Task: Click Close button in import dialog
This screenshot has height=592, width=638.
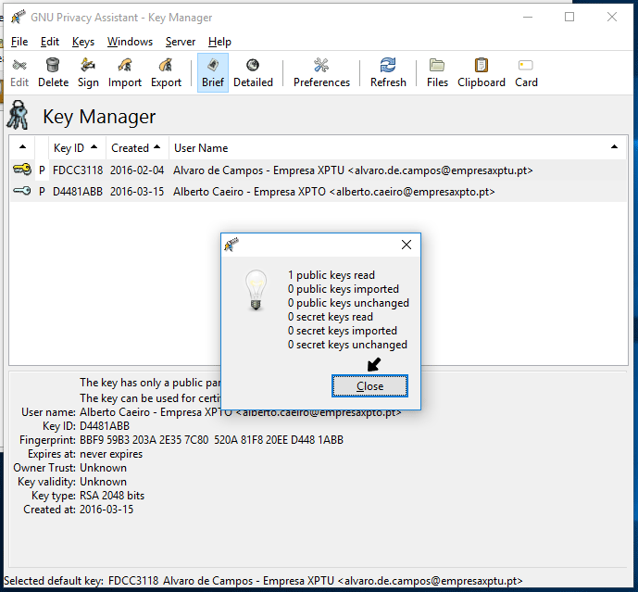Action: [369, 386]
